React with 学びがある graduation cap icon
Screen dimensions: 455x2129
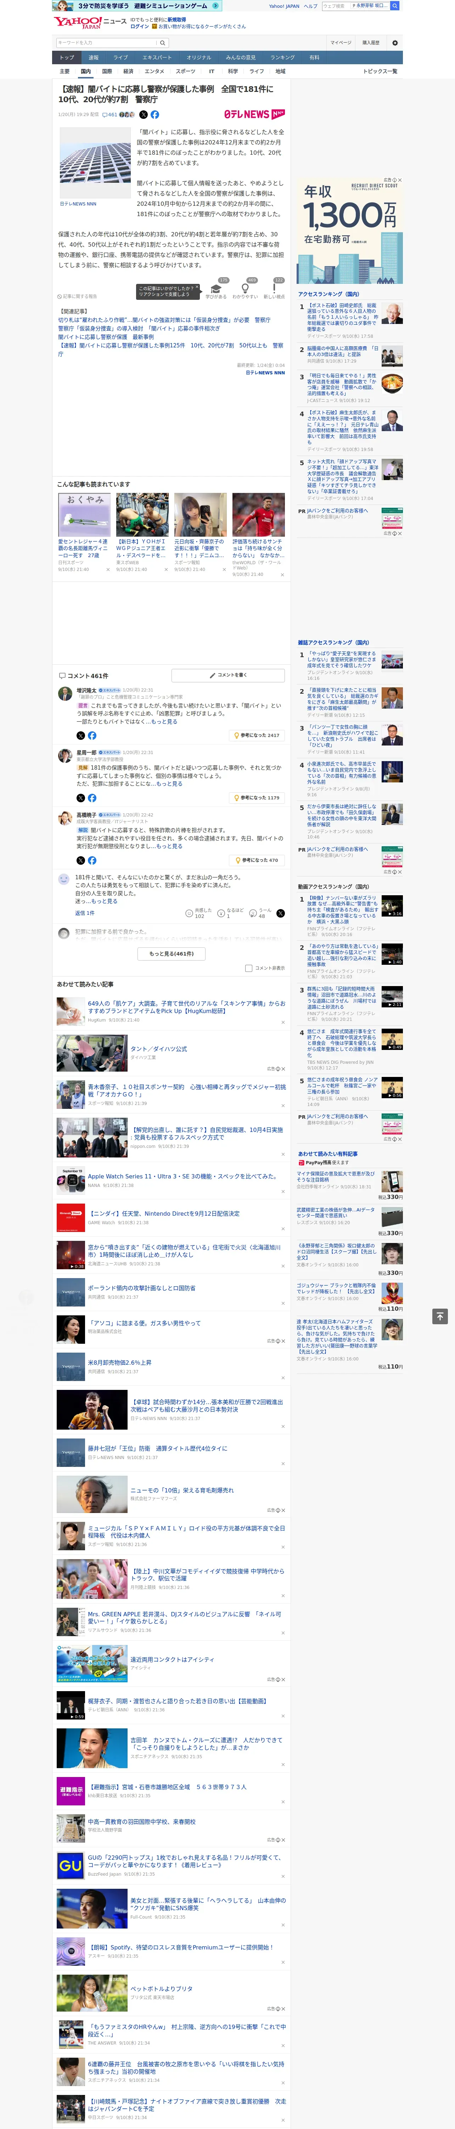click(217, 289)
